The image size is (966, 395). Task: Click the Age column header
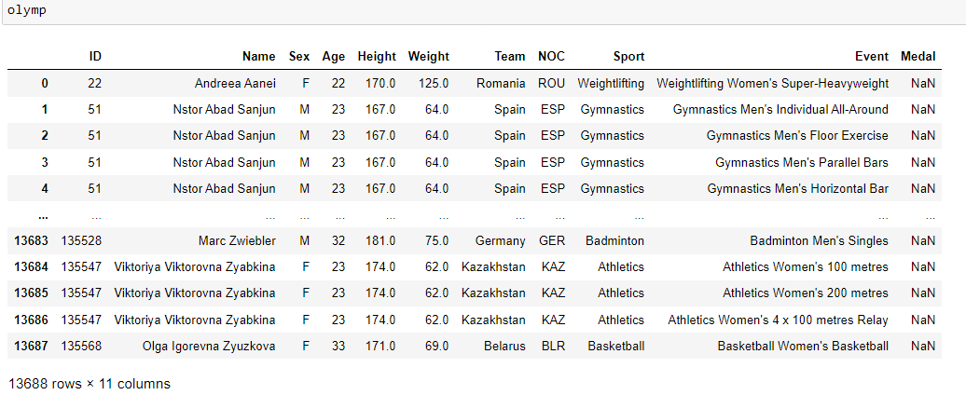click(333, 57)
